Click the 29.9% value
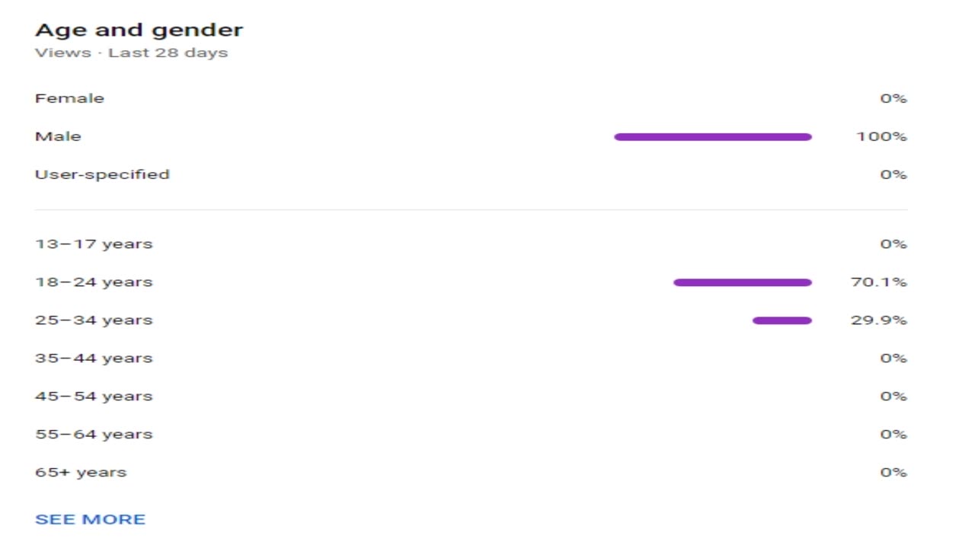Image resolution: width=975 pixels, height=548 pixels. coord(879,320)
